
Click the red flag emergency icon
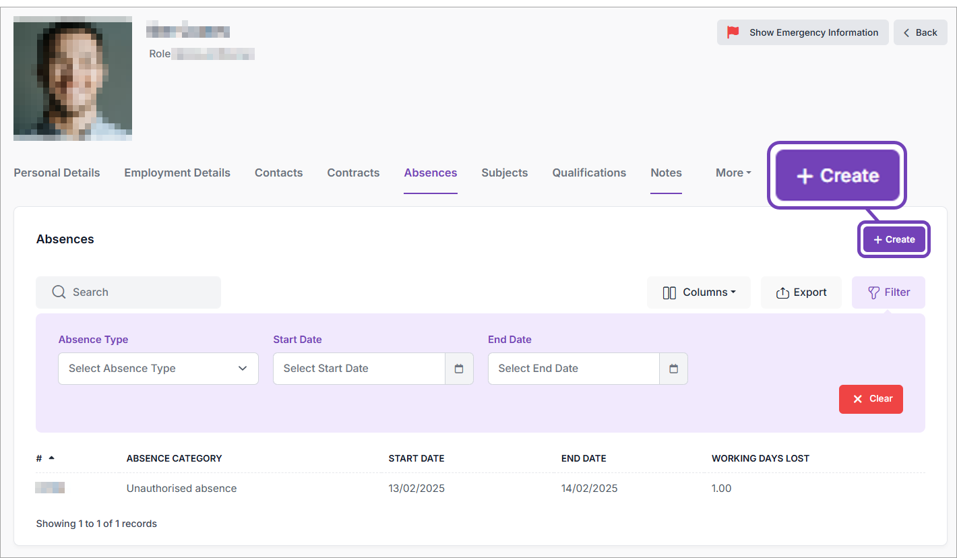735,32
